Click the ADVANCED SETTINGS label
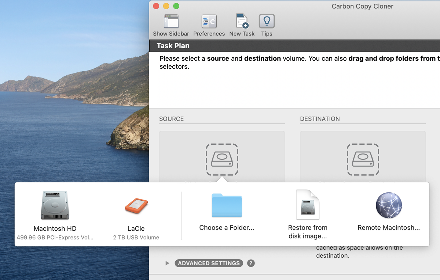The height and width of the screenshot is (280, 440). [209, 263]
